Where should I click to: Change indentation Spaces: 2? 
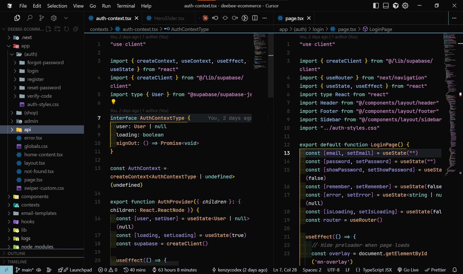(312, 270)
